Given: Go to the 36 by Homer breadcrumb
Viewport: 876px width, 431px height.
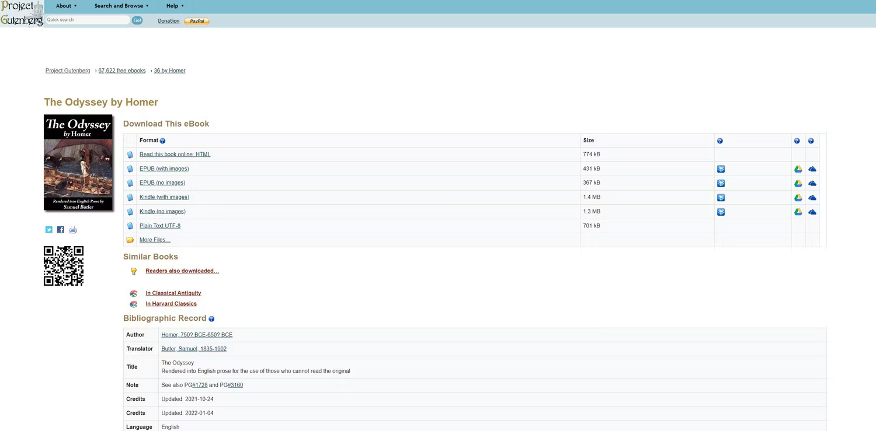Looking at the screenshot, I should pos(169,71).
